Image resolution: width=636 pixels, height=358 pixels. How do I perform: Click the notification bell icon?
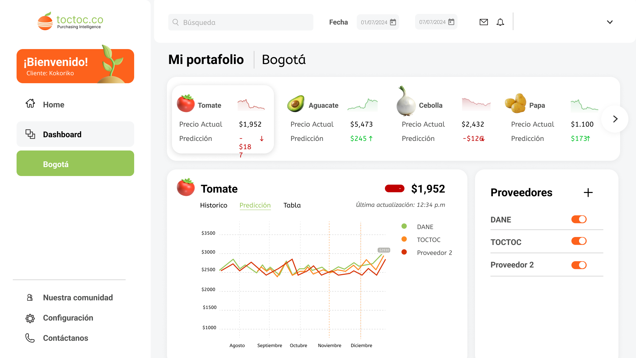point(500,22)
